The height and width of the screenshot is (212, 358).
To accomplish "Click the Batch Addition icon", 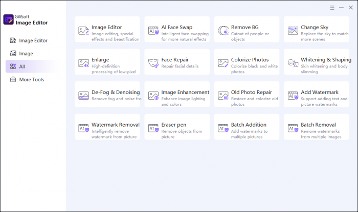I will pyautogui.click(x=223, y=128).
